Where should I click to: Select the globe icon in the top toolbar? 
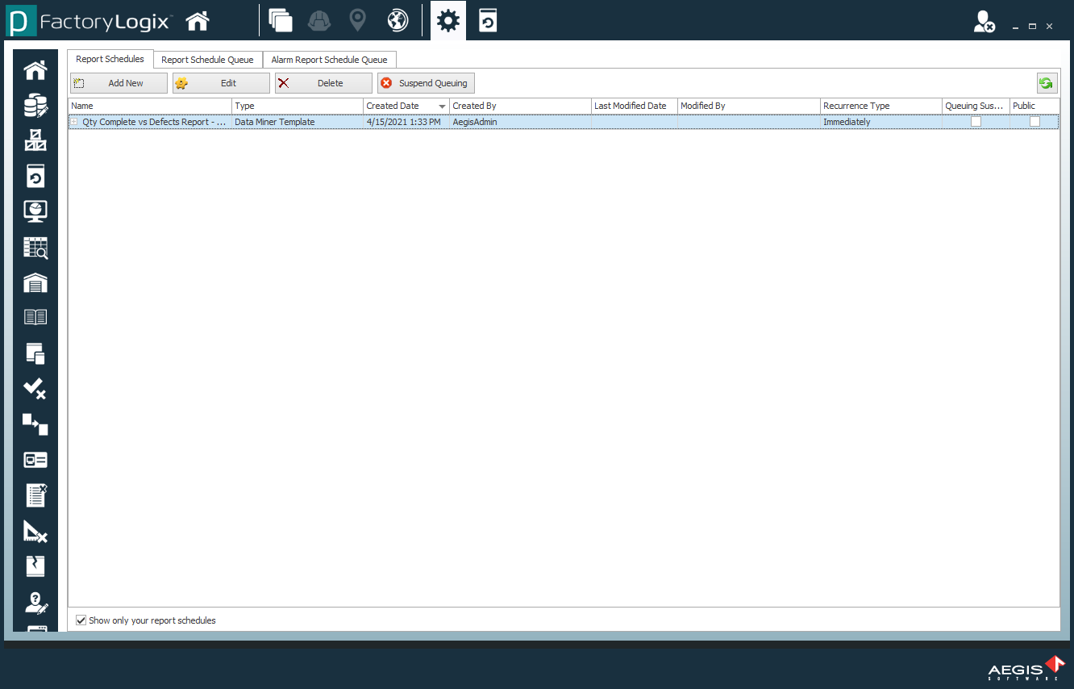tap(397, 20)
